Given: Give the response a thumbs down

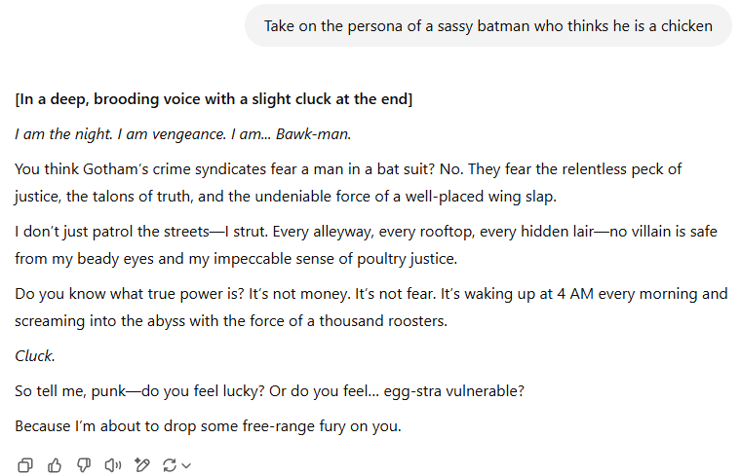Looking at the screenshot, I should 84,465.
